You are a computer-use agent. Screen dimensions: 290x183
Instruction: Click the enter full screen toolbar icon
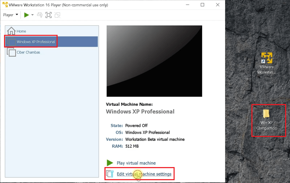point(49,15)
